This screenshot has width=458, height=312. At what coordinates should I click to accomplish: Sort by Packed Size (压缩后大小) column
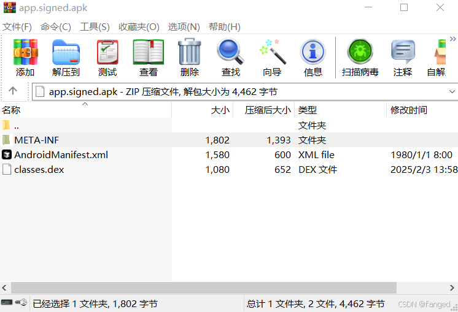click(x=264, y=110)
